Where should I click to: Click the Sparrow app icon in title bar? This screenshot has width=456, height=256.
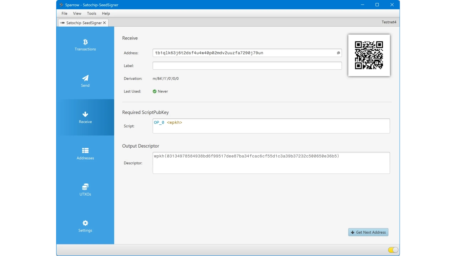point(61,5)
